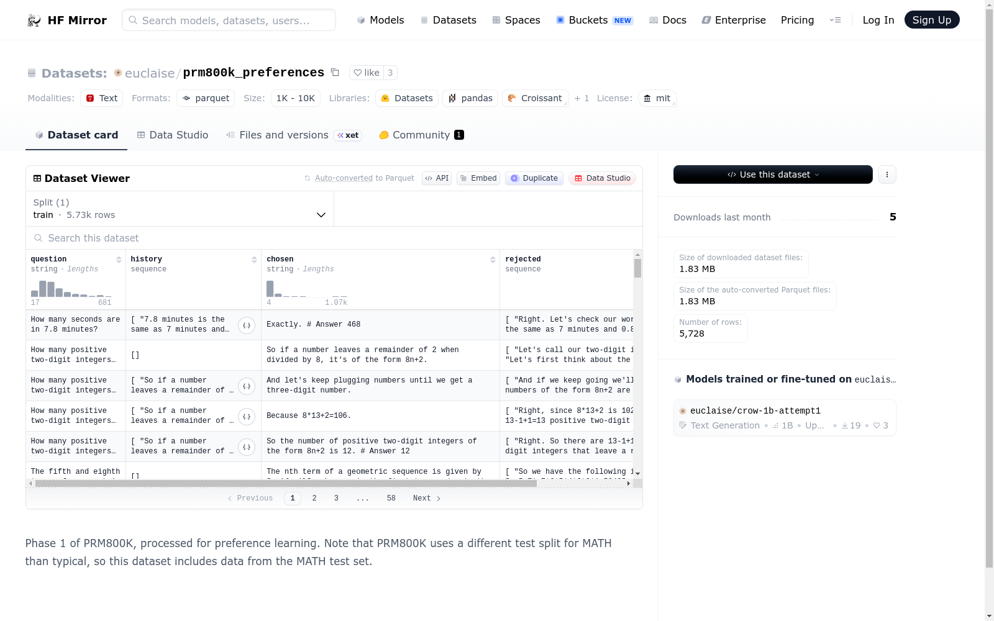The image size is (994, 621).
Task: Open the Split train dropdown
Action: (180, 209)
